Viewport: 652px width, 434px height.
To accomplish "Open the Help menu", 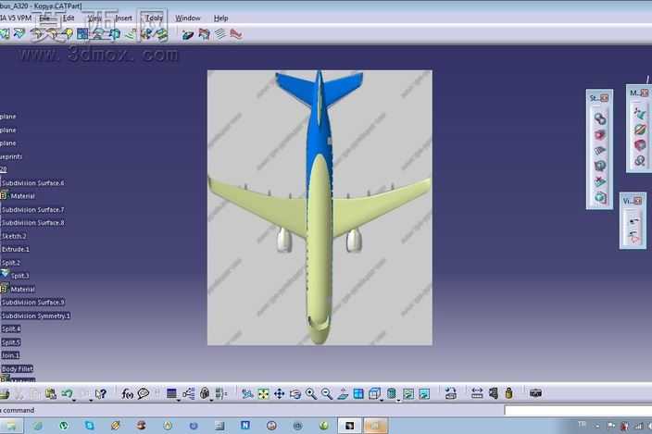I will point(220,19).
